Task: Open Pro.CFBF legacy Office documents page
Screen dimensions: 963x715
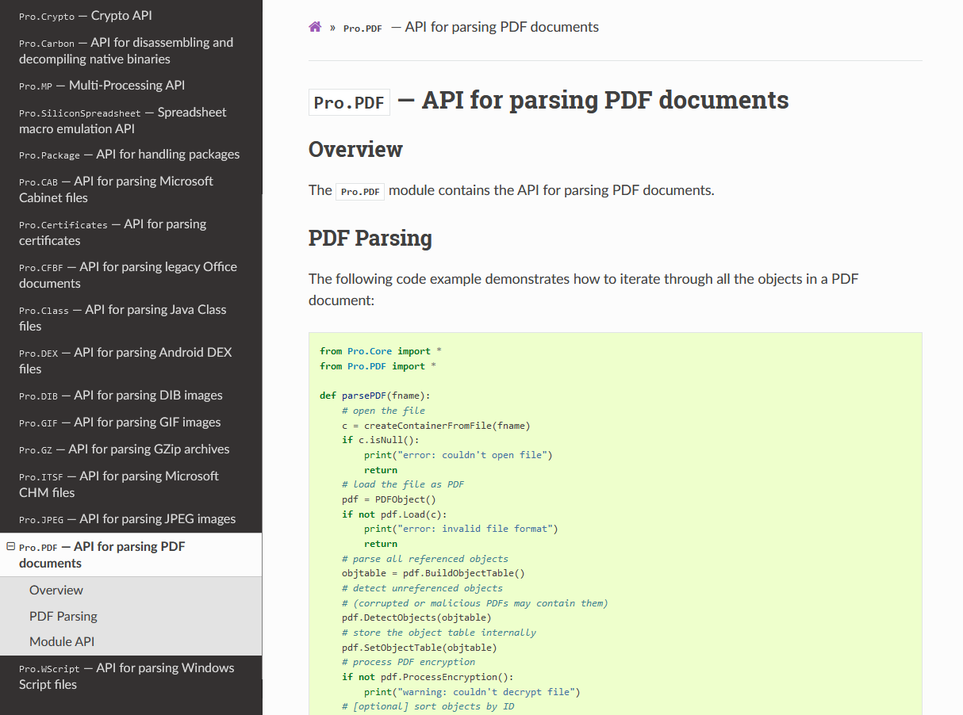Action: pyautogui.click(x=131, y=275)
